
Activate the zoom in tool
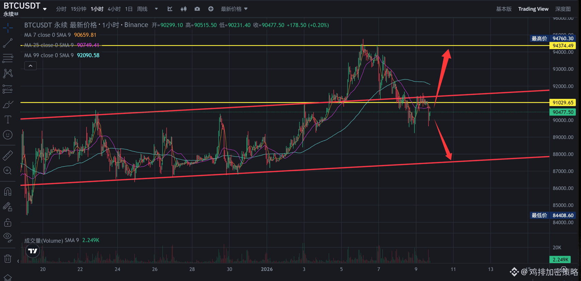pos(8,171)
